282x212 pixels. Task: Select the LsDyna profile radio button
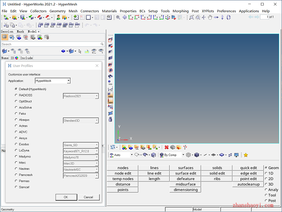tap(16, 150)
